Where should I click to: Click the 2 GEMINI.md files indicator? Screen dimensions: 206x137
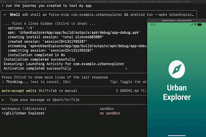pyautogui.click(x=130, y=91)
